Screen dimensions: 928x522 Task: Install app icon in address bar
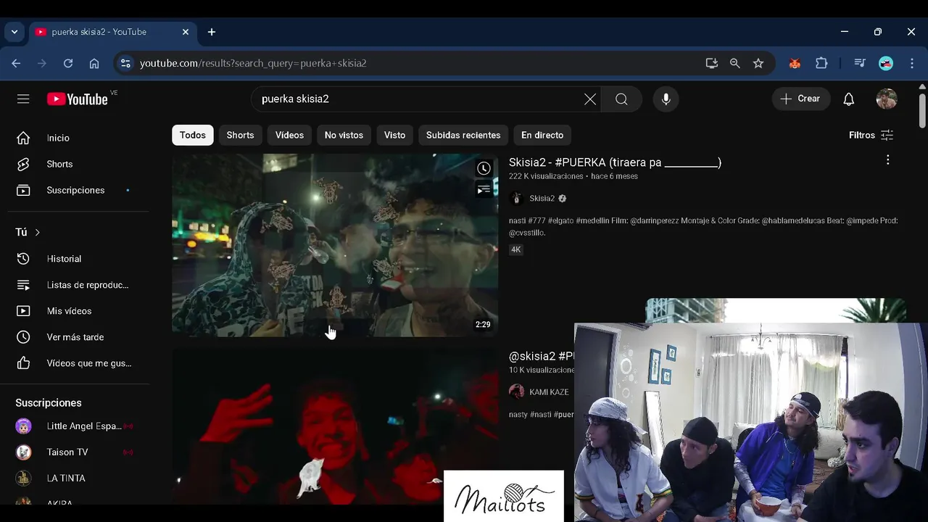[x=712, y=63]
